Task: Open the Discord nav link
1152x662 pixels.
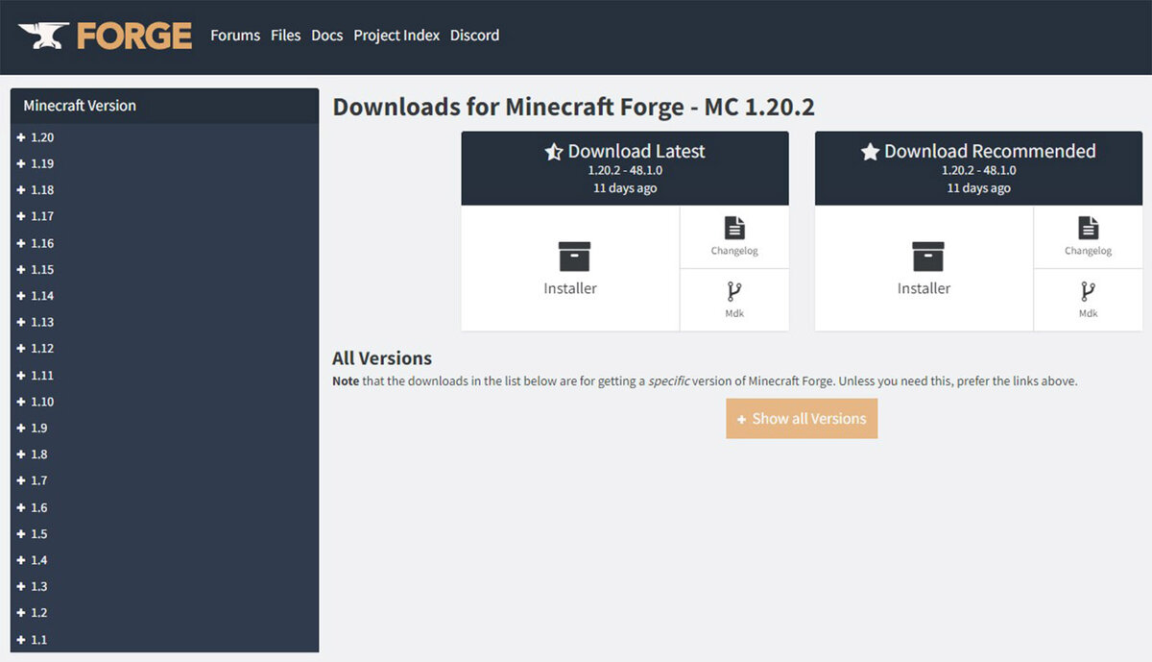Action: coord(475,36)
